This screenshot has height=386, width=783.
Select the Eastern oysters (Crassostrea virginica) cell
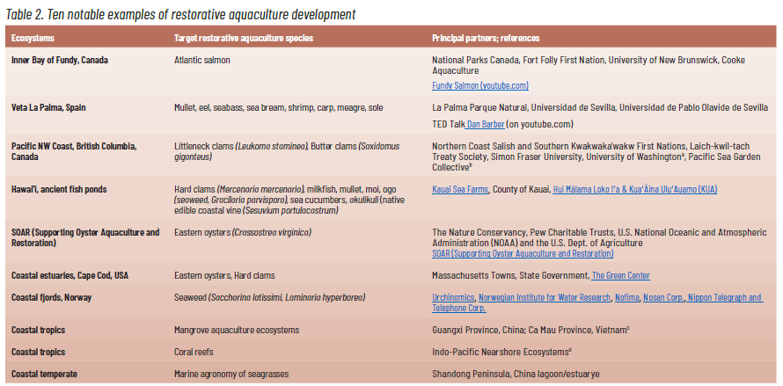pyautogui.click(x=243, y=232)
